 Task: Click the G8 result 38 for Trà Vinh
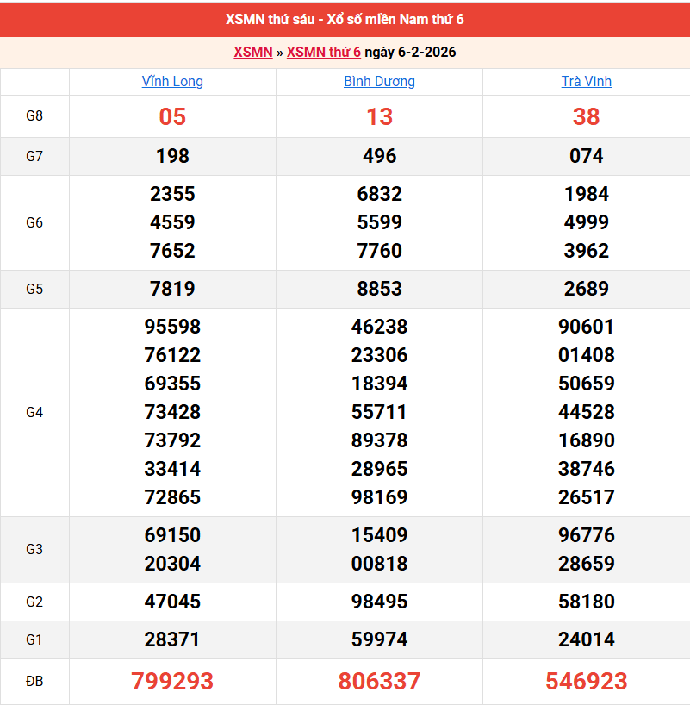click(x=586, y=117)
